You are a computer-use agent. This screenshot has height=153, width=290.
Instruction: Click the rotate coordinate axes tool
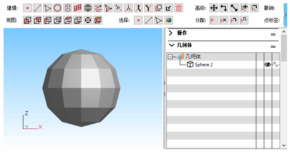tap(254, 8)
